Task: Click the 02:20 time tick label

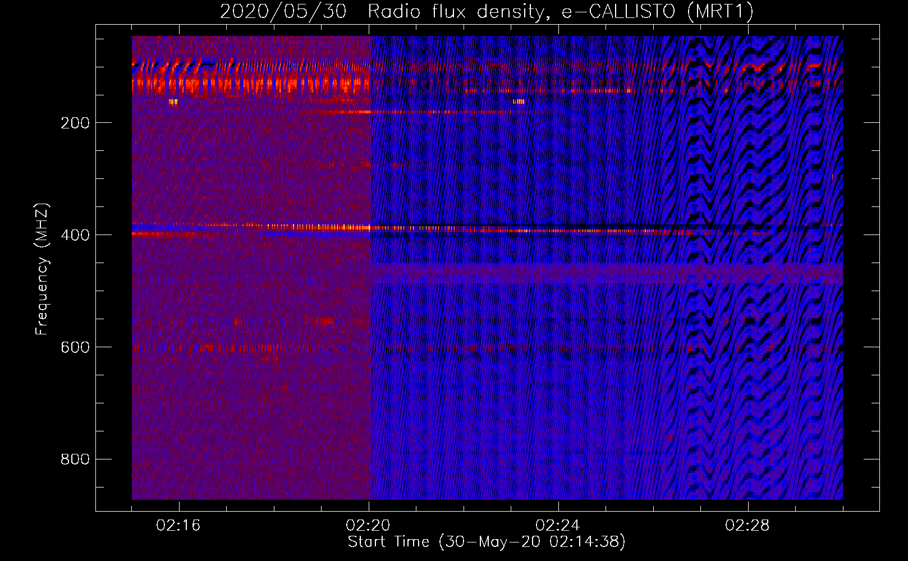Action: pos(368,526)
